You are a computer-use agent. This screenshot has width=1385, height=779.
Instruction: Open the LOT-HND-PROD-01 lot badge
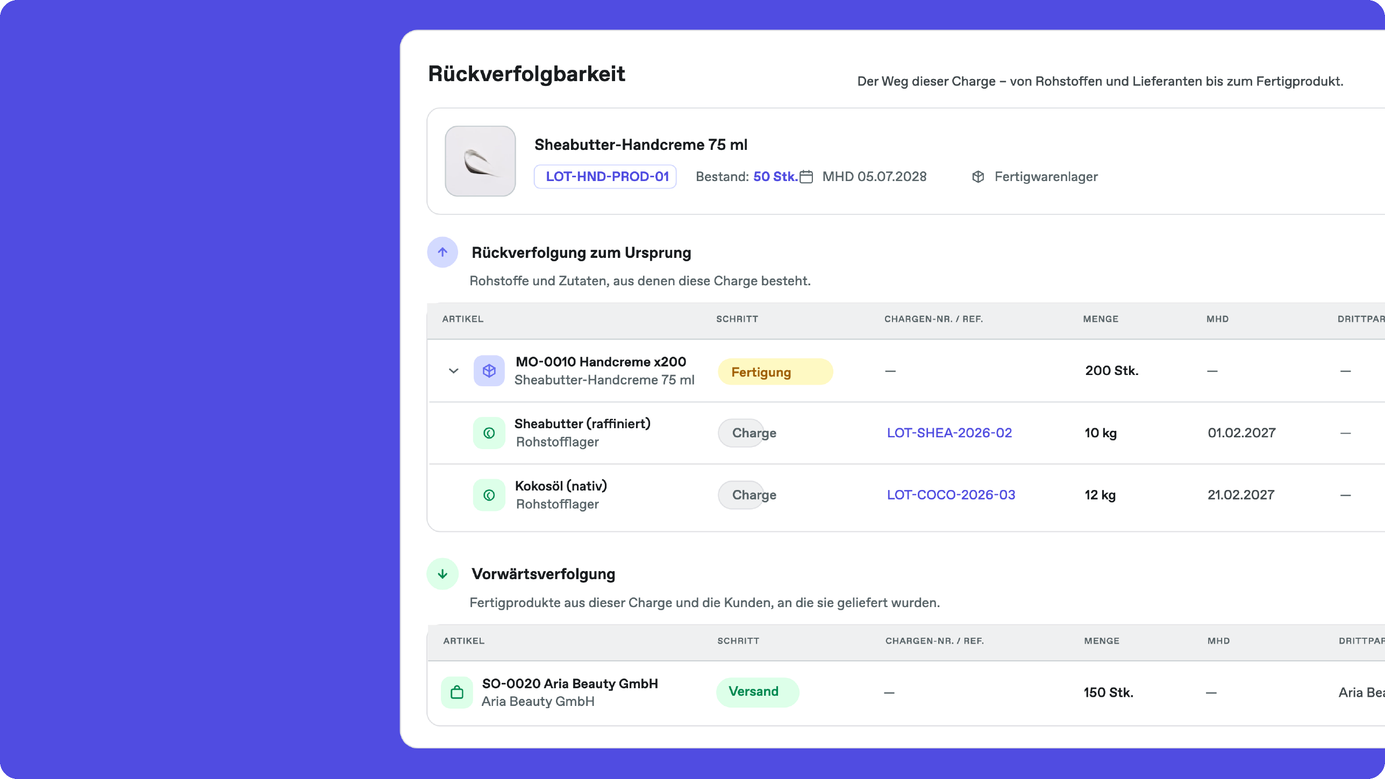605,177
